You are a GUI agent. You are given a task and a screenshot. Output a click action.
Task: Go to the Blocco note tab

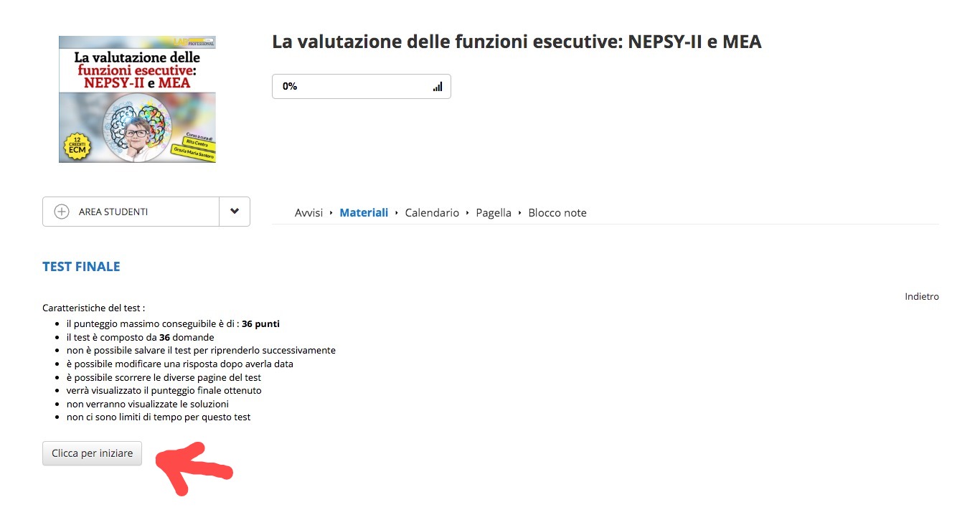click(557, 213)
